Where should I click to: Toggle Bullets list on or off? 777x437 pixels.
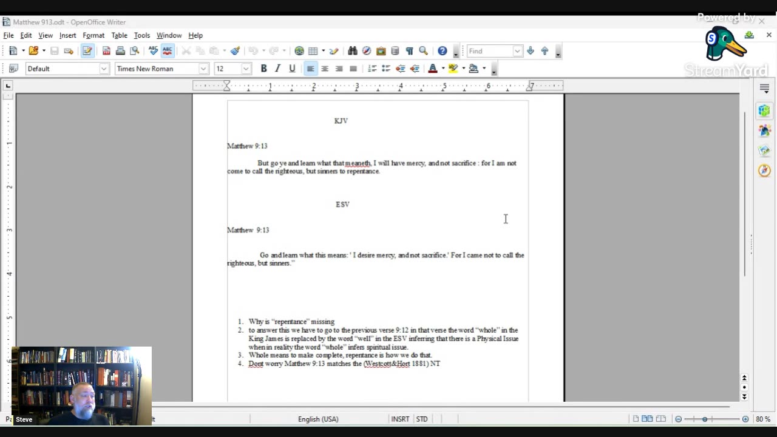point(386,69)
